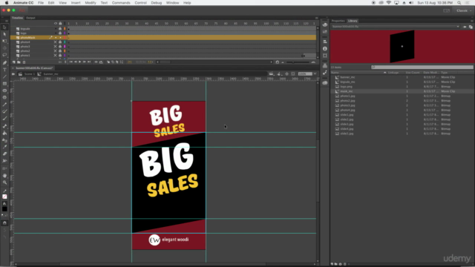Select the Paint Bucket tool
Image resolution: width=475 pixels, height=267 pixels.
click(4, 133)
